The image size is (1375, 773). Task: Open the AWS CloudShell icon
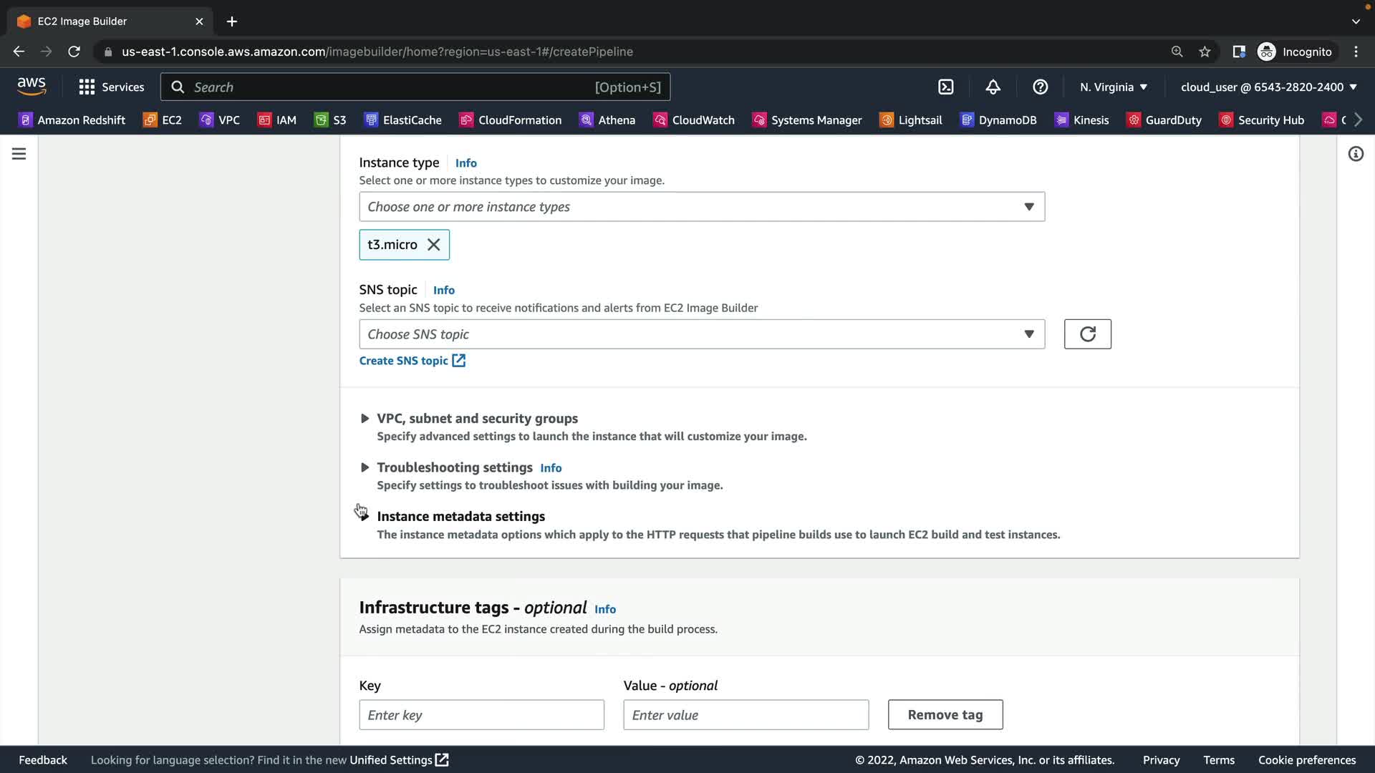point(946,87)
